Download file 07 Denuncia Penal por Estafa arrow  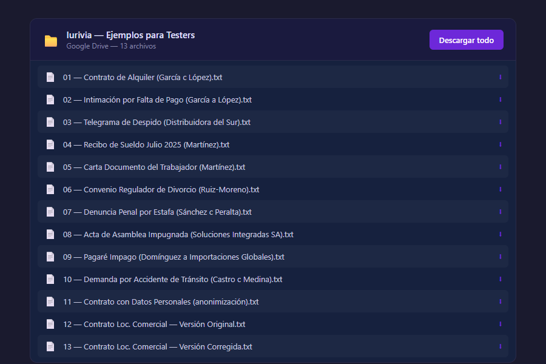(x=500, y=212)
